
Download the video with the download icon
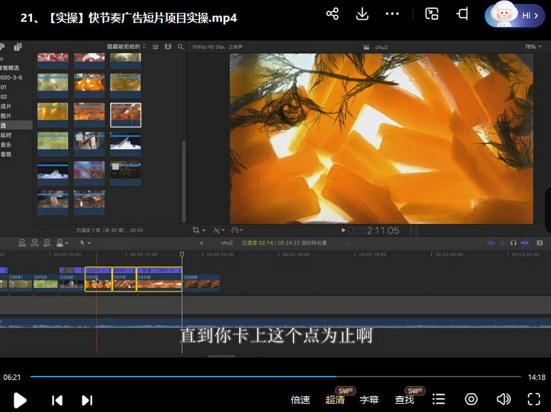tap(362, 14)
